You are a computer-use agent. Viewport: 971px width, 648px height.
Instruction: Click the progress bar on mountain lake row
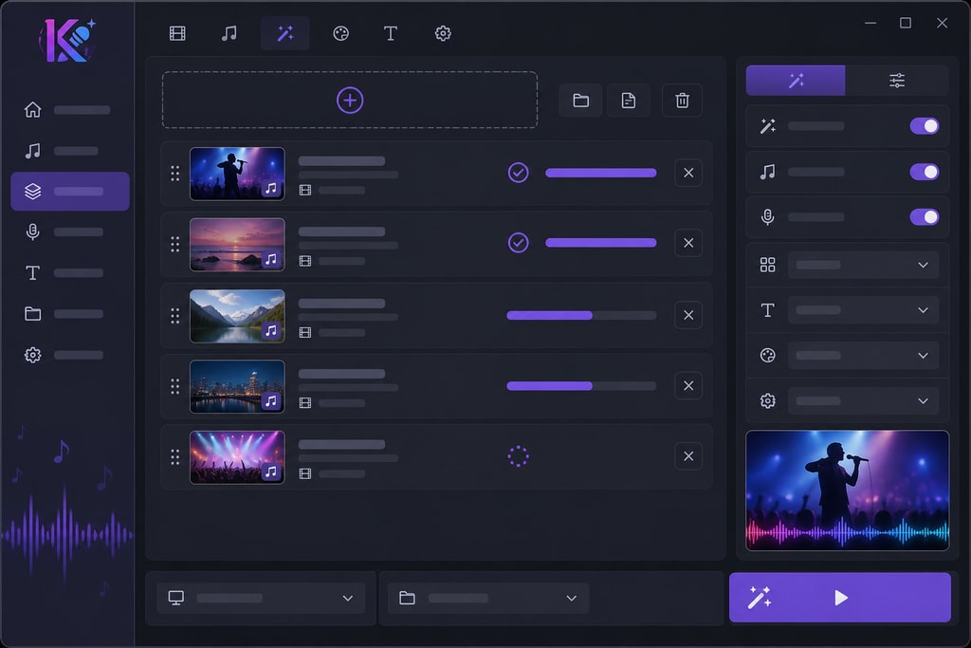point(581,315)
